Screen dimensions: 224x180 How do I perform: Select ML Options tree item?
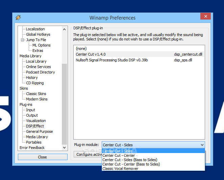42,45
